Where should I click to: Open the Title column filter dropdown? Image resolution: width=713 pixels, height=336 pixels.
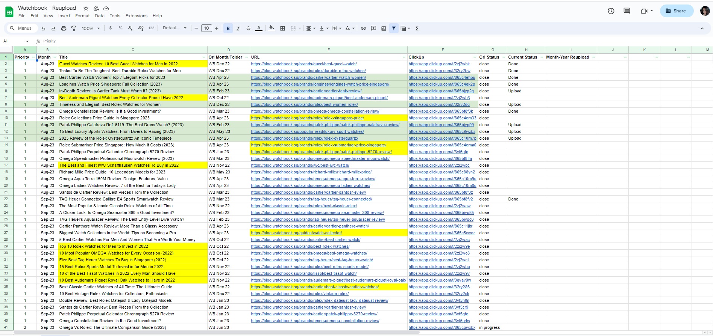tap(204, 57)
